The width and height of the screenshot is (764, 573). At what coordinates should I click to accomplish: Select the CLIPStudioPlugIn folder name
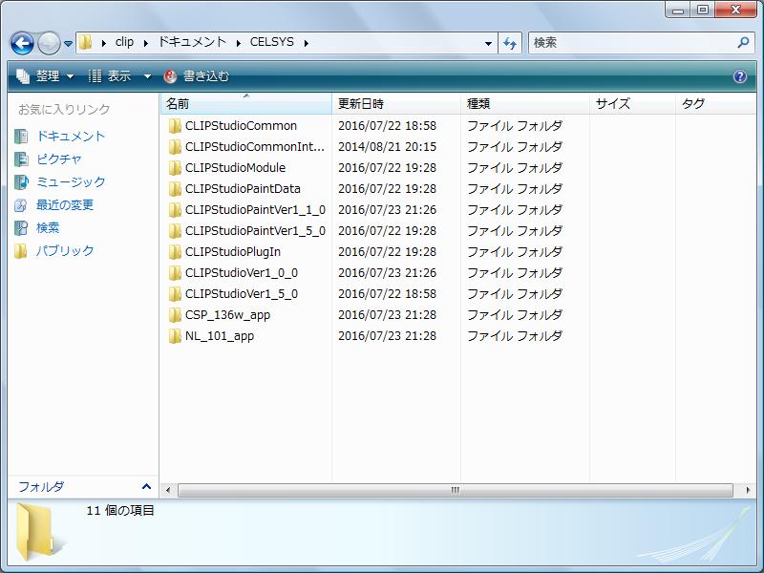pyautogui.click(x=233, y=251)
